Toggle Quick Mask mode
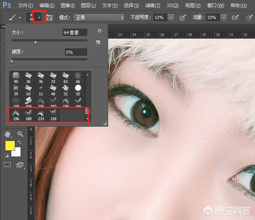Viewport: 255px width, 220px height. (x=7, y=165)
